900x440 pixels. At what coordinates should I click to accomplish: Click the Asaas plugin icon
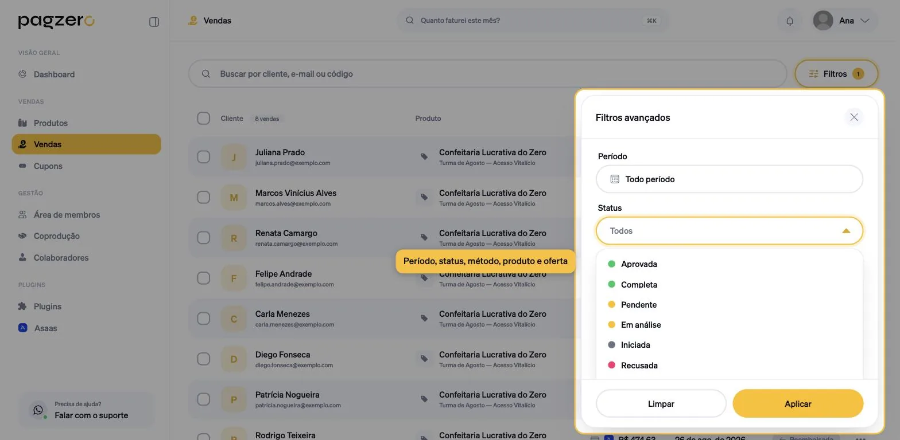pyautogui.click(x=22, y=328)
